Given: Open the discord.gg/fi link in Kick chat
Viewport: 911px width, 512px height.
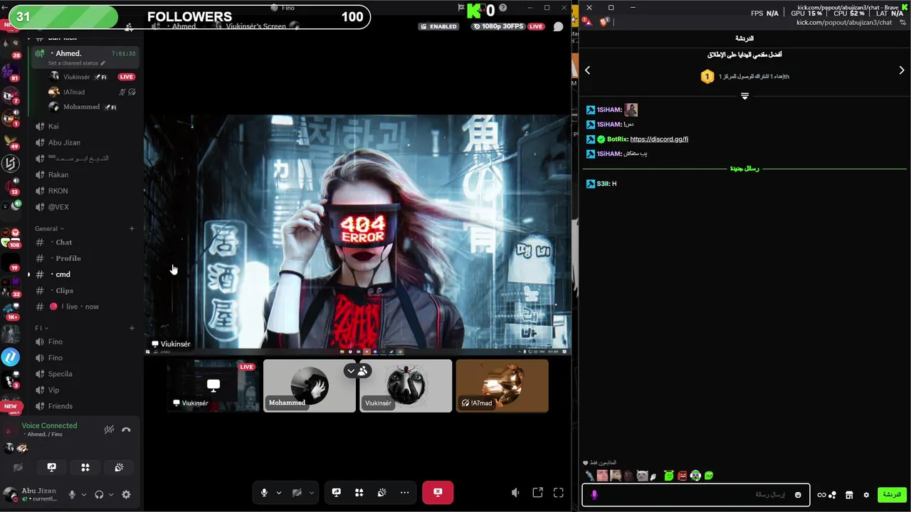Looking at the screenshot, I should 659,139.
